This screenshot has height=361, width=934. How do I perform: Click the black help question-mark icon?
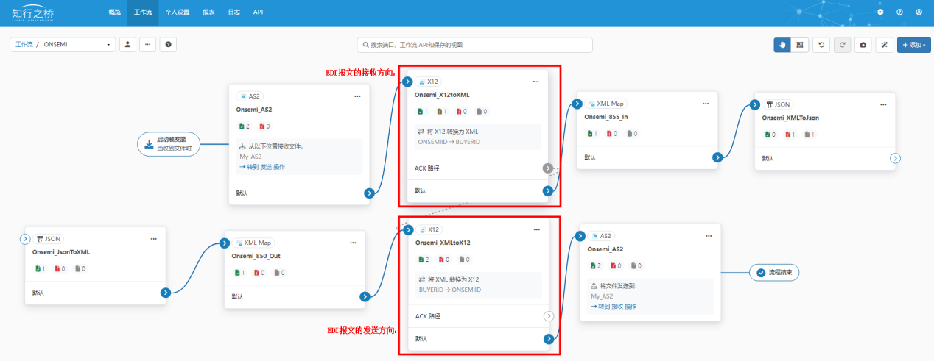click(x=169, y=45)
